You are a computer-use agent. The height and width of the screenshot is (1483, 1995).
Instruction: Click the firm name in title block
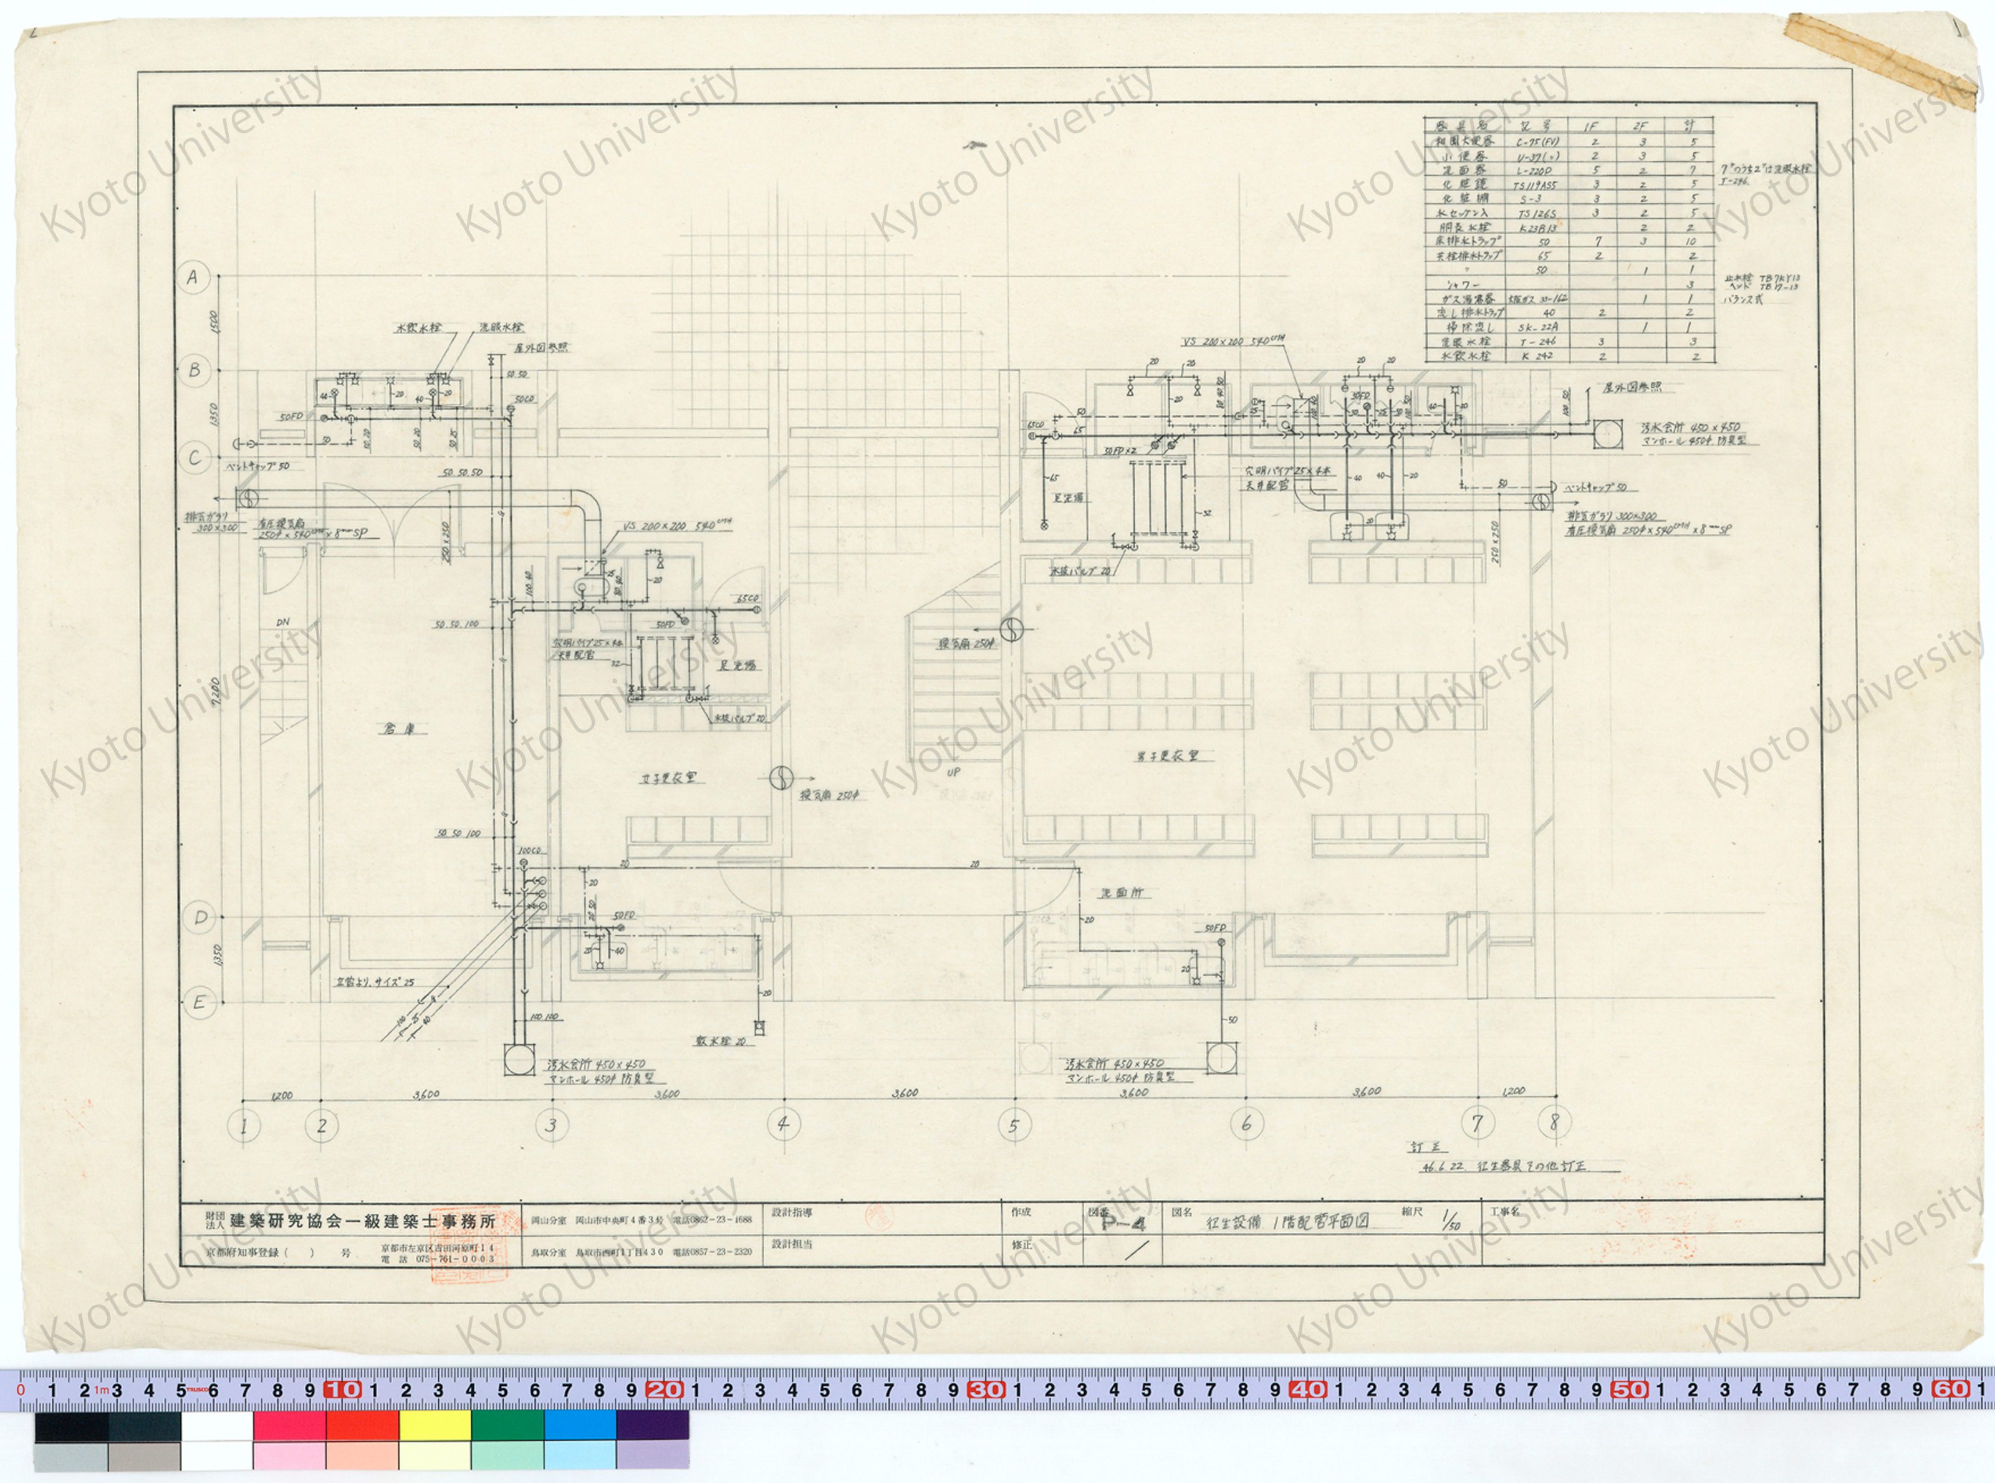coord(363,1222)
